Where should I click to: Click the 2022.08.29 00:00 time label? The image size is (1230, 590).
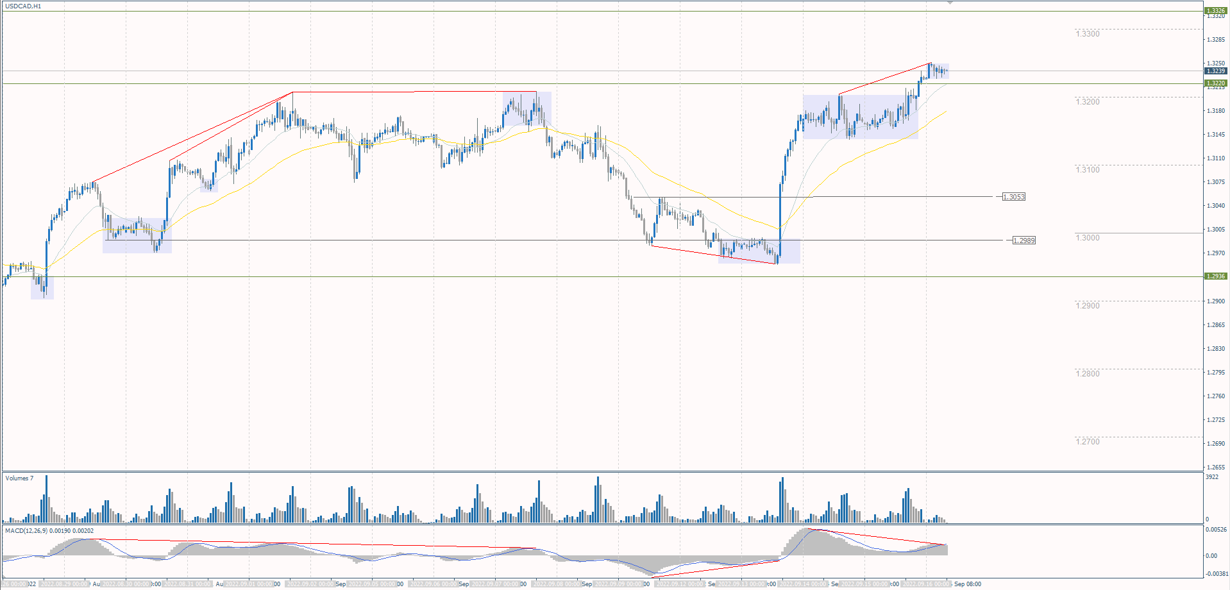coord(64,584)
